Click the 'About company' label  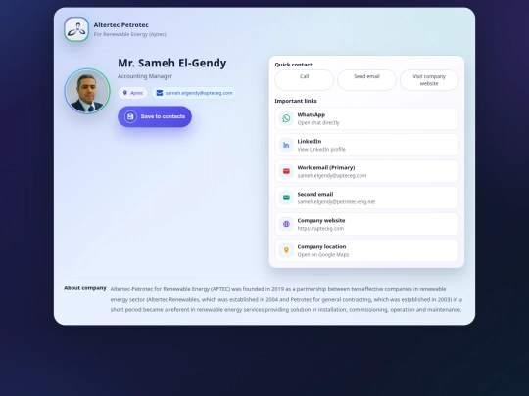tap(85, 288)
